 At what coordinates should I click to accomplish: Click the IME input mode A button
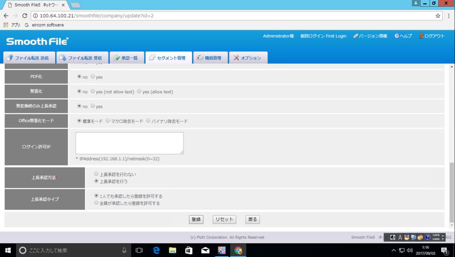click(400, 237)
